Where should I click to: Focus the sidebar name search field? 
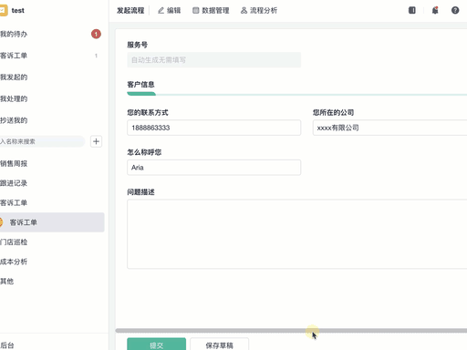click(x=42, y=141)
